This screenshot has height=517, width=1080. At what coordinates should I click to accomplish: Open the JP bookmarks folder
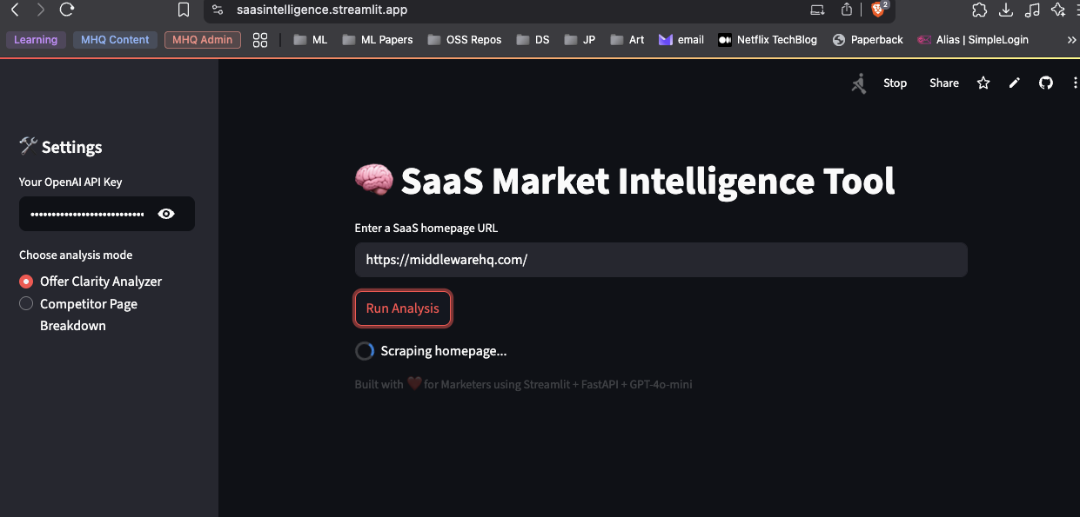pyautogui.click(x=580, y=40)
